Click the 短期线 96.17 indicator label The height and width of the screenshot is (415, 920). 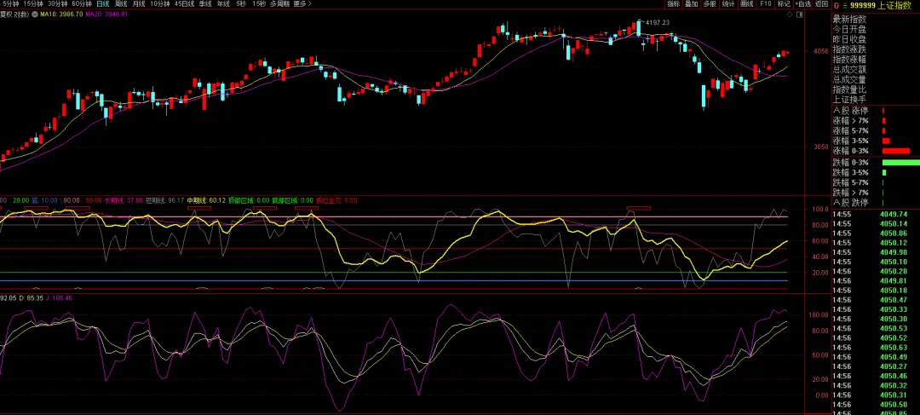click(165, 201)
